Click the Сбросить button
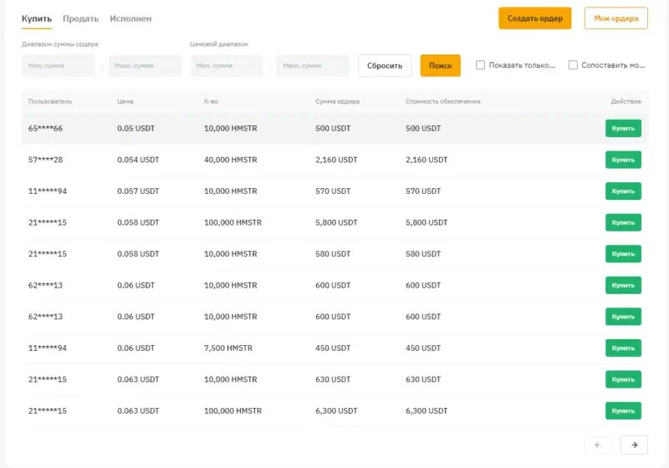The width and height of the screenshot is (669, 468). coord(385,66)
